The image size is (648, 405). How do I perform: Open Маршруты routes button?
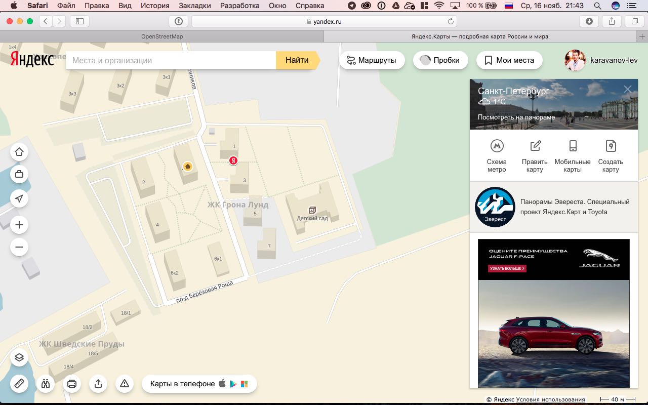[371, 60]
